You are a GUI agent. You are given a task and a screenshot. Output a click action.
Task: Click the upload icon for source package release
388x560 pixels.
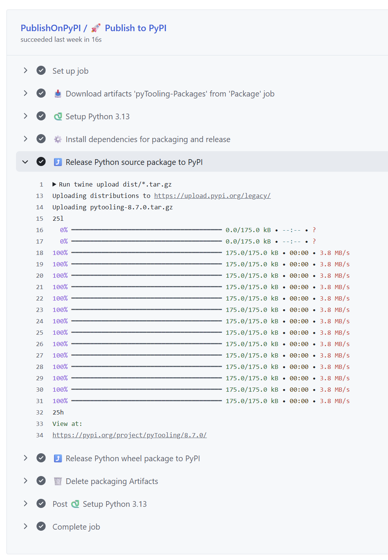[x=58, y=162]
